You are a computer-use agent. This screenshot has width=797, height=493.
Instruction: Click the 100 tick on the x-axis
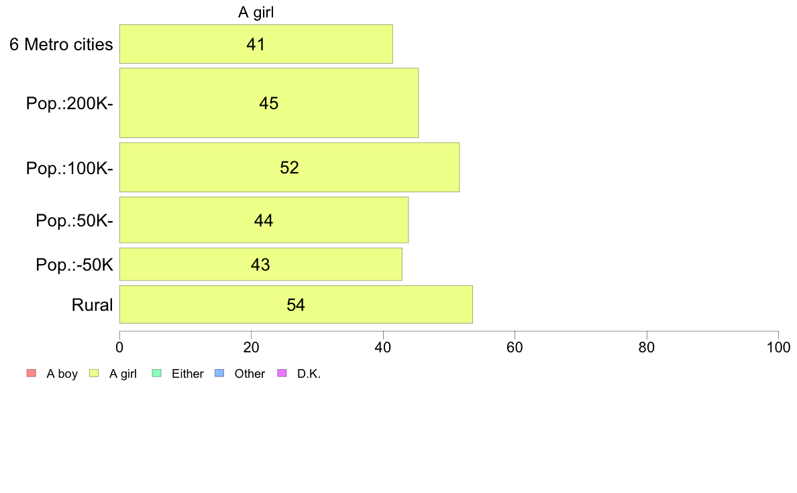(x=778, y=347)
